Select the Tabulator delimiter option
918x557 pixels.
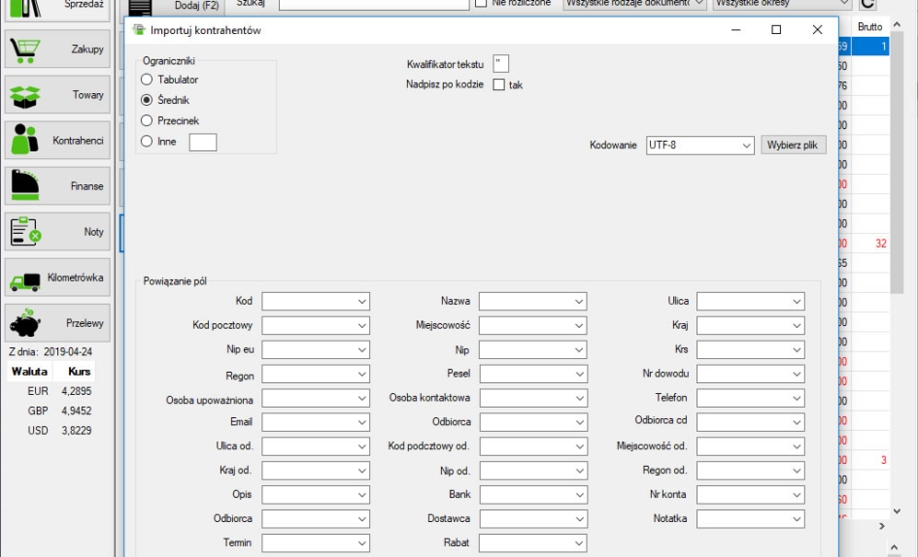point(147,80)
